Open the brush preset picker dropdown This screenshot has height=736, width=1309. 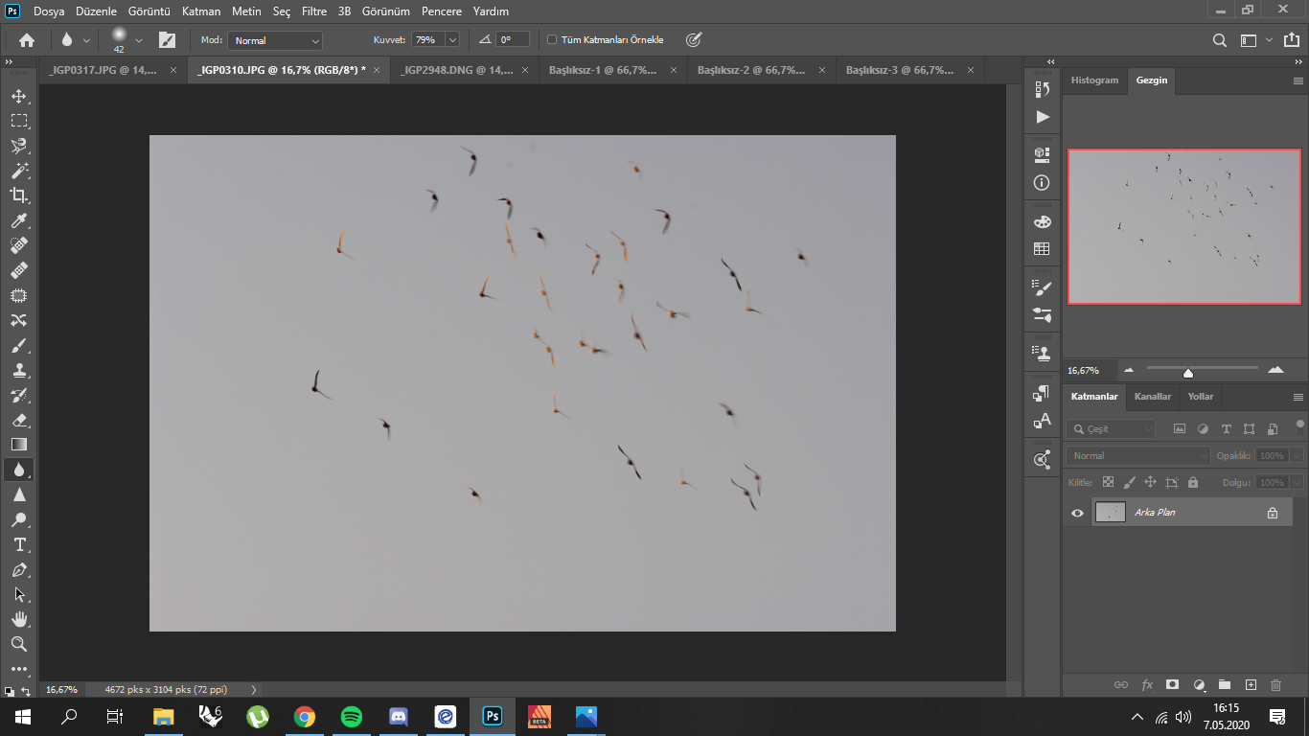(x=138, y=40)
